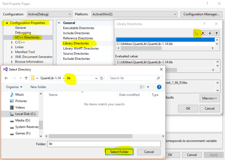Select Library WinRT Directories property
This screenshot has height=160, width=225.
point(81,49)
